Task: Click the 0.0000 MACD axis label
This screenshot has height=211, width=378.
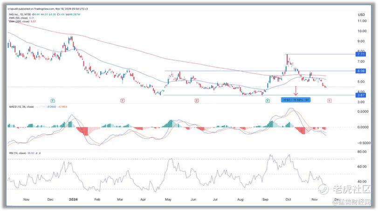Action: point(363,127)
